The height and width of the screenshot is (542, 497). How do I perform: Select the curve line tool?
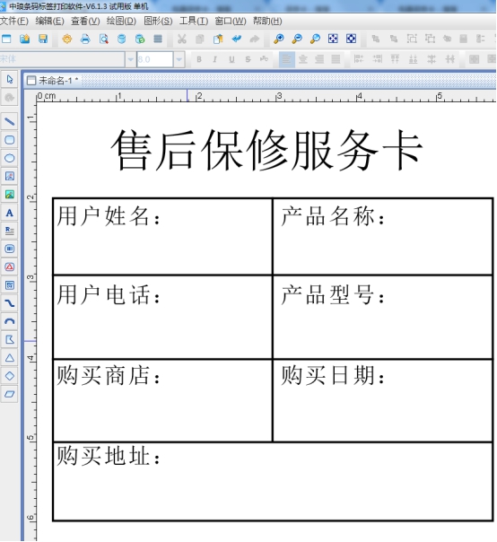tap(10, 303)
